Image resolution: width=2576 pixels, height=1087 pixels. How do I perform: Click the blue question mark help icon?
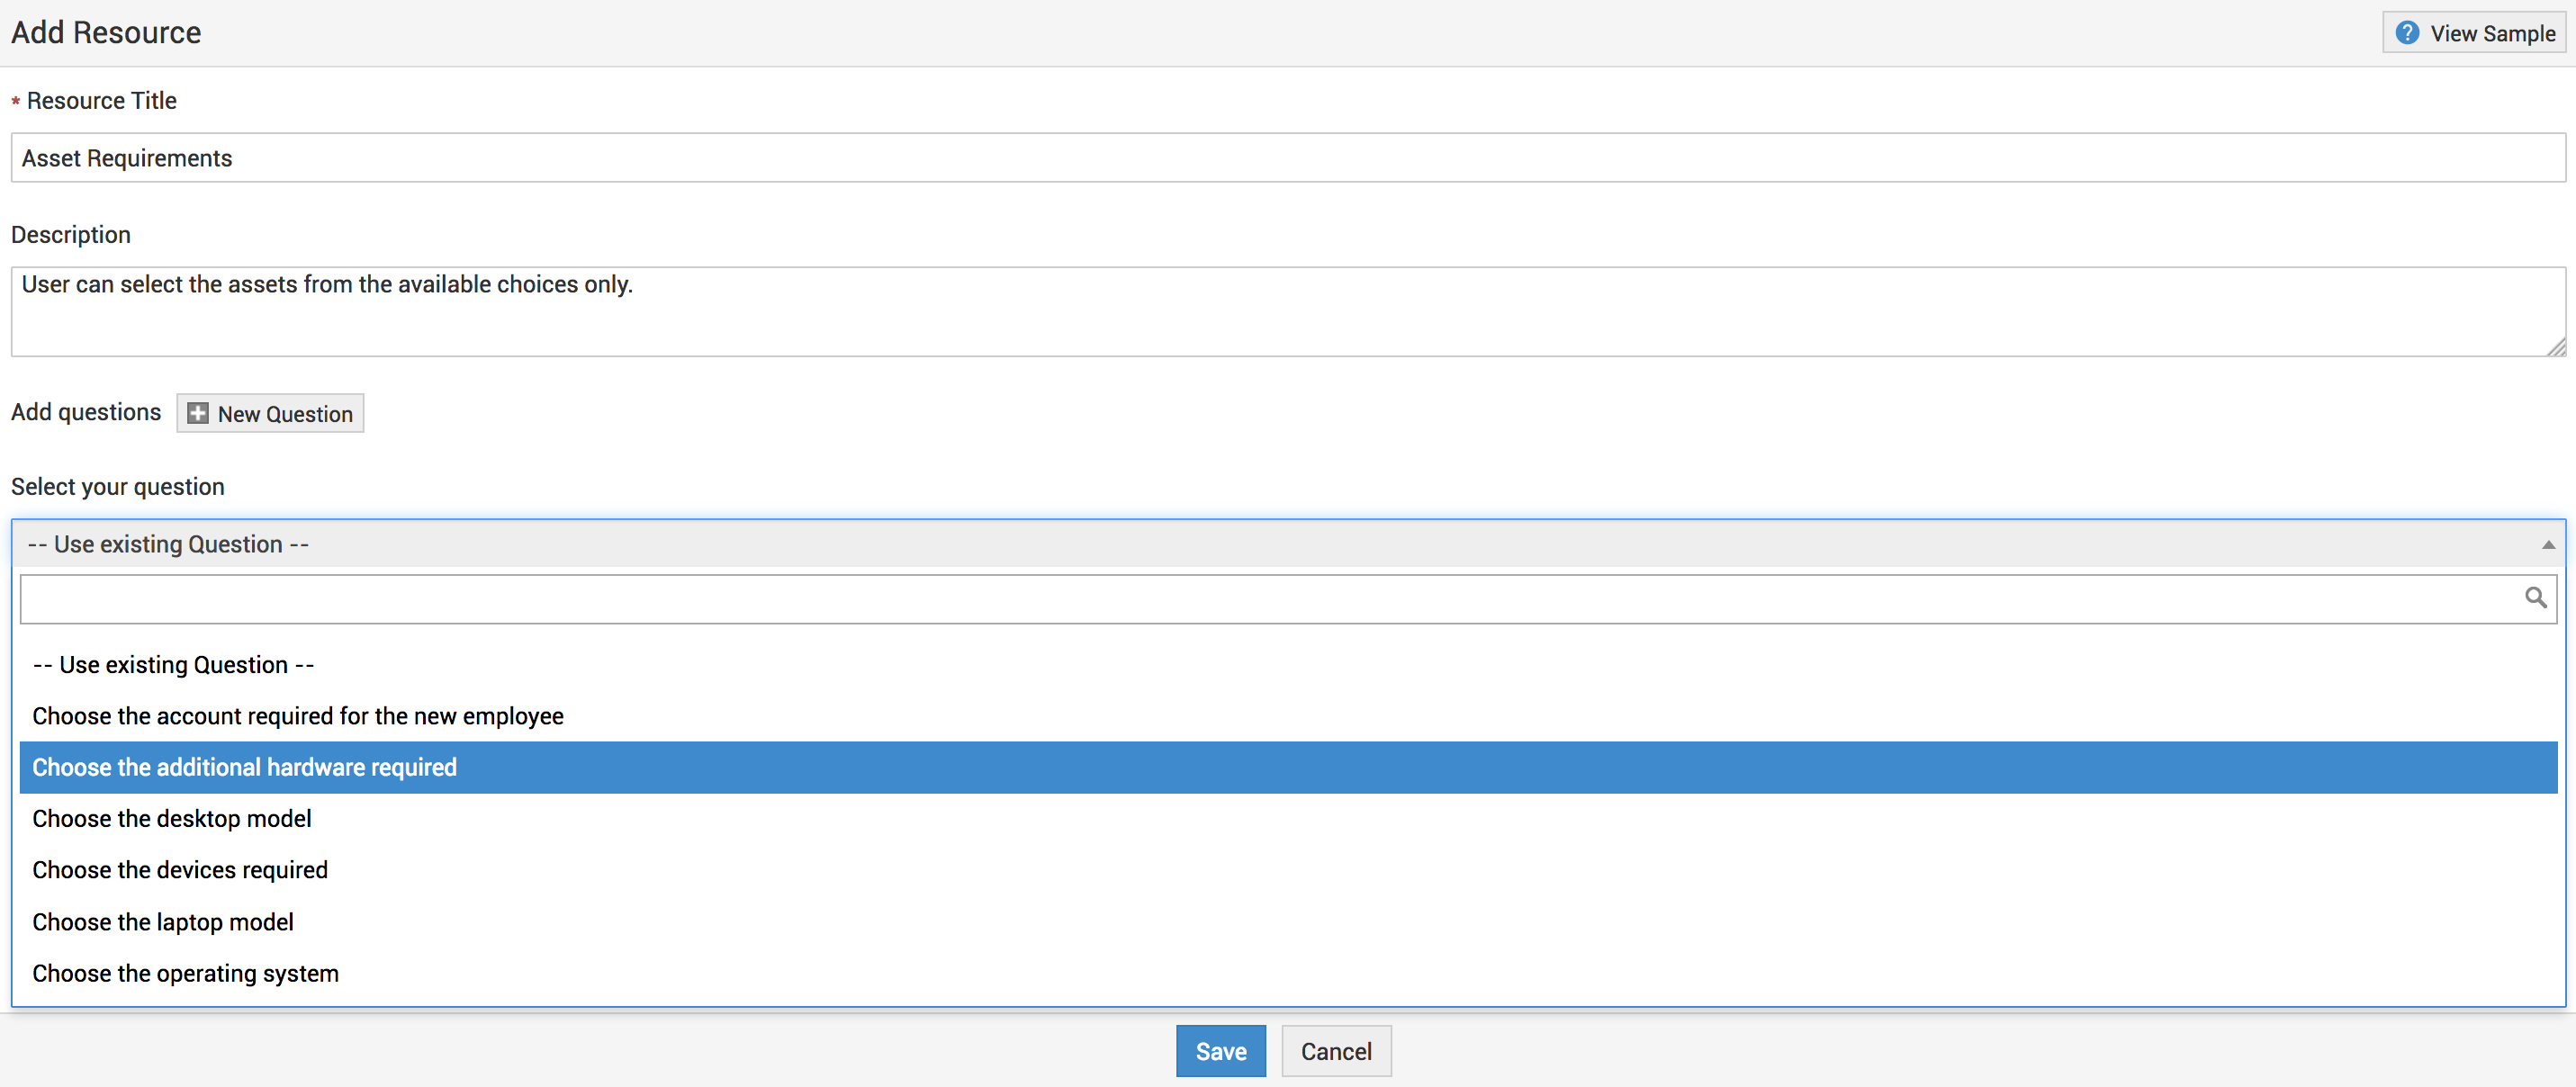click(2407, 33)
